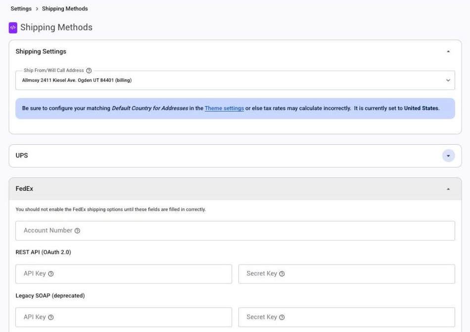Image resolution: width=470 pixels, height=332 pixels.
Task: Click help icon beside Legacy SOAP Secret Key
Action: 282,317
